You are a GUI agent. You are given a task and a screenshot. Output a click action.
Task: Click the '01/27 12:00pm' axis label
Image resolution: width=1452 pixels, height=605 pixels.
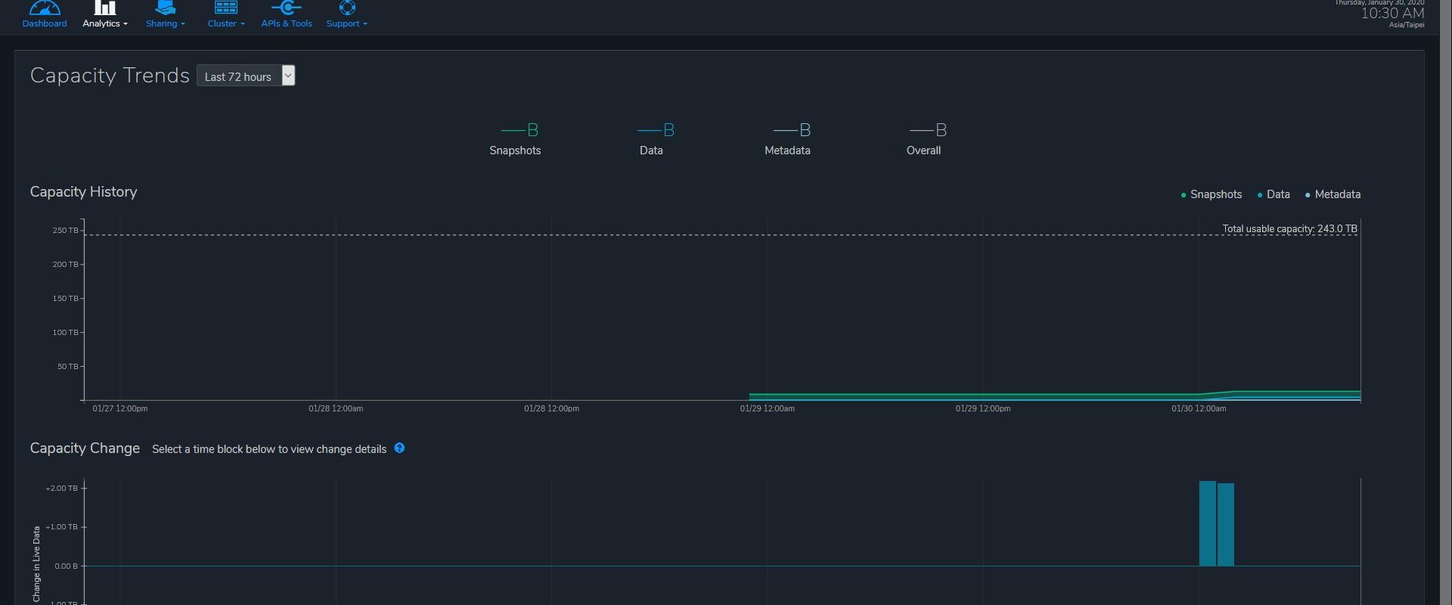point(120,408)
